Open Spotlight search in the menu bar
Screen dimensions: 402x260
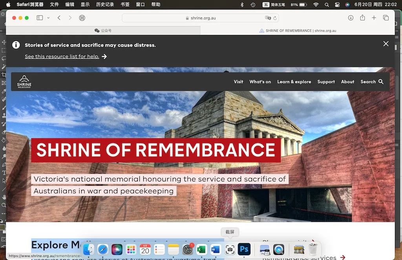click(327, 5)
